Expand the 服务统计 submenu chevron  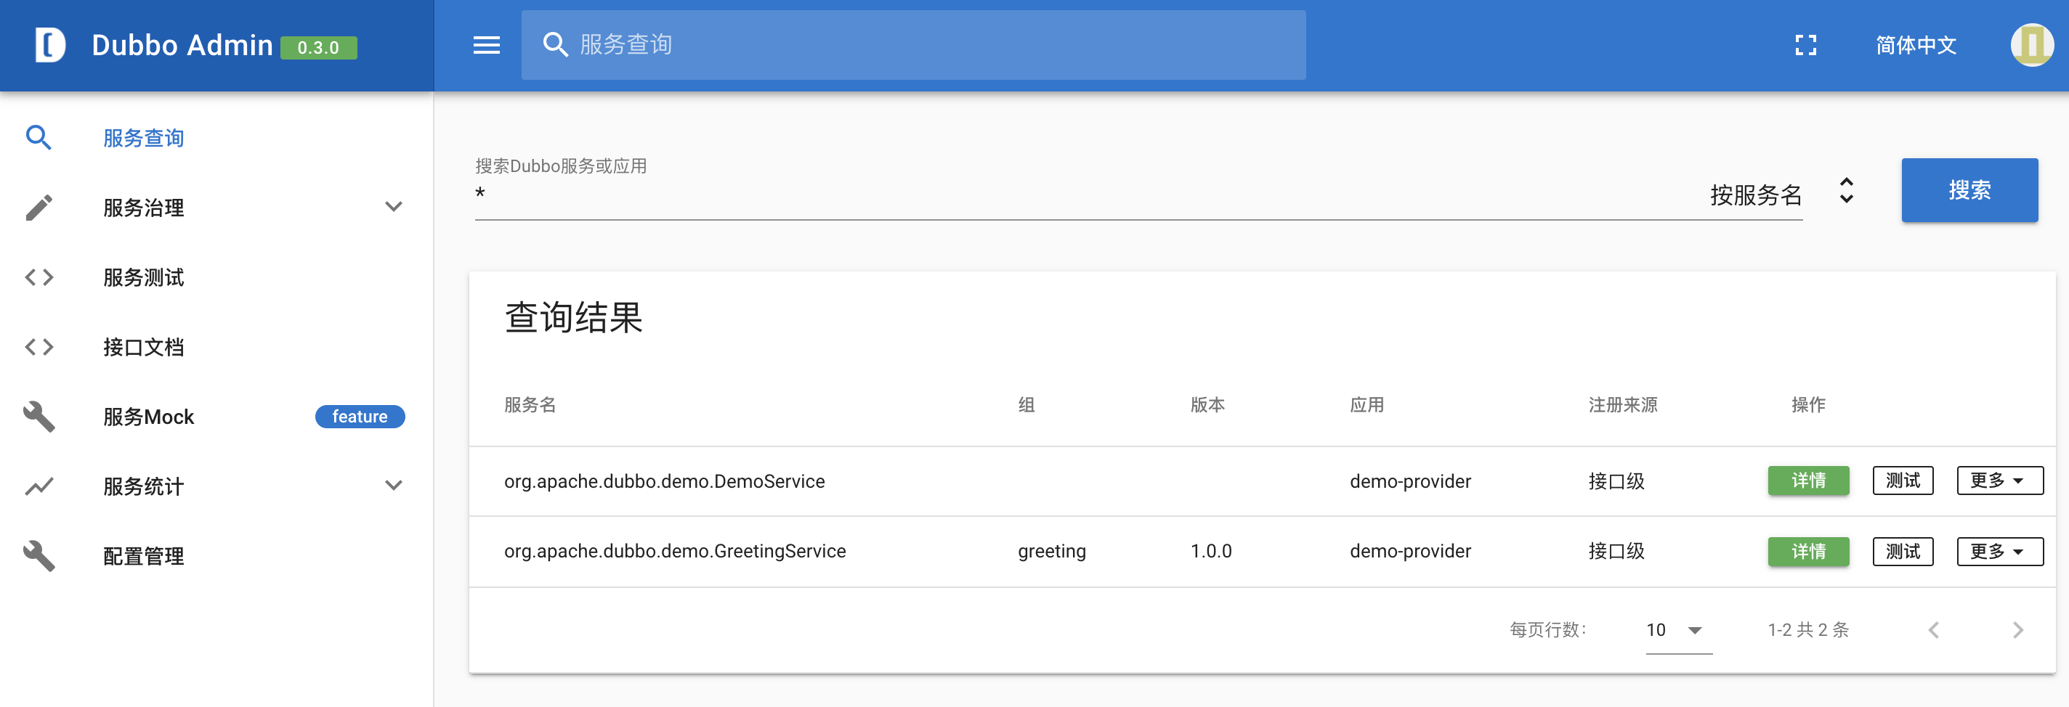pyautogui.click(x=393, y=486)
